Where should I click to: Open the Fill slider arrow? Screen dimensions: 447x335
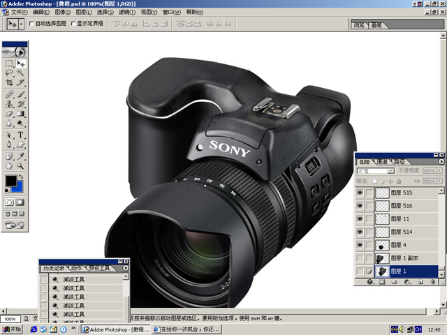(439, 181)
